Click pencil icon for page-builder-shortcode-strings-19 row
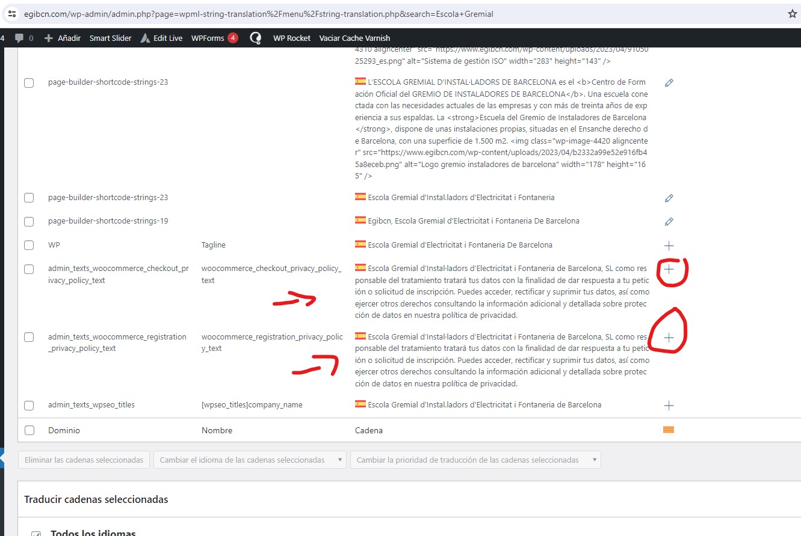Image resolution: width=801 pixels, height=536 pixels. [669, 222]
